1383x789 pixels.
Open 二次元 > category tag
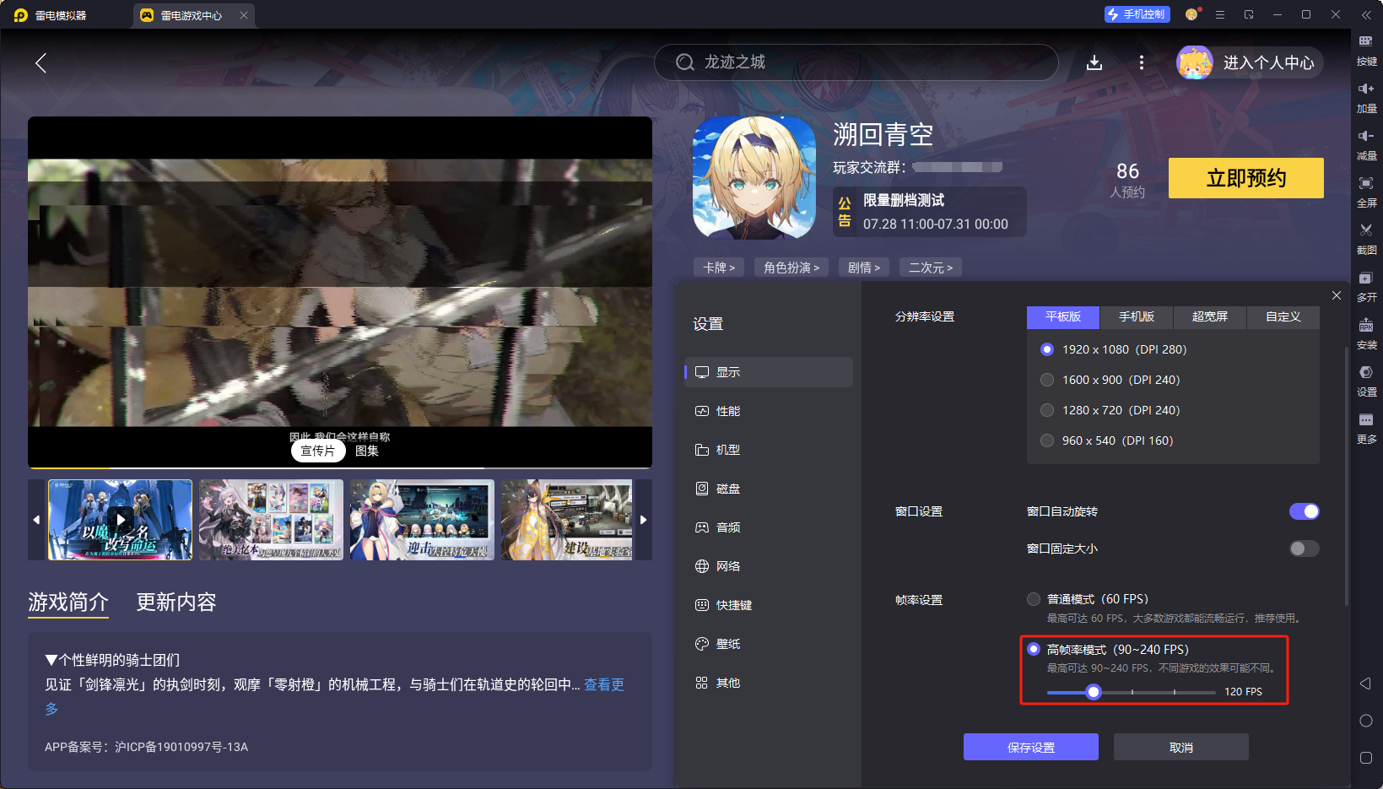pos(931,268)
